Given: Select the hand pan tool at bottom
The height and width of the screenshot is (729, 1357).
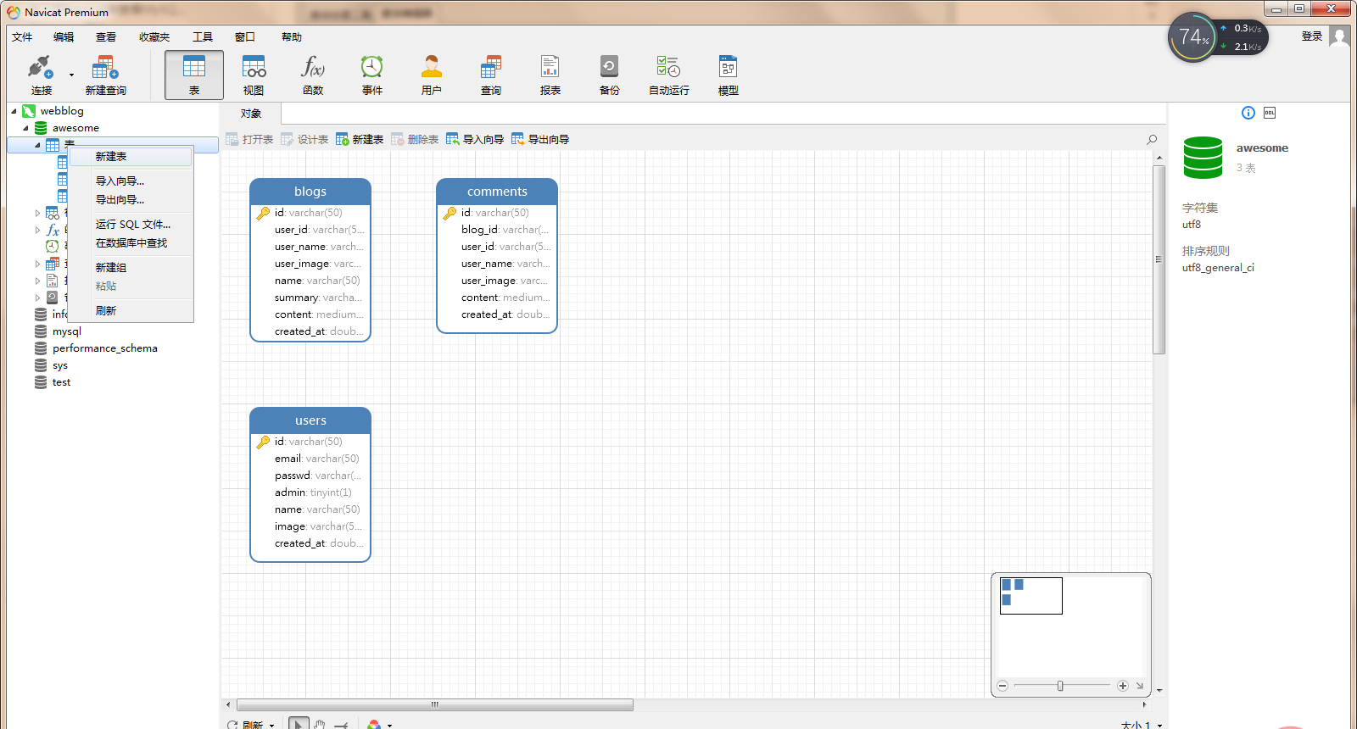Looking at the screenshot, I should [320, 724].
